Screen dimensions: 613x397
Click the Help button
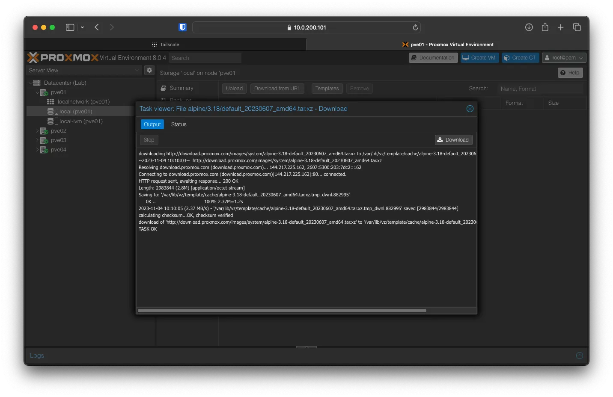pyautogui.click(x=570, y=73)
